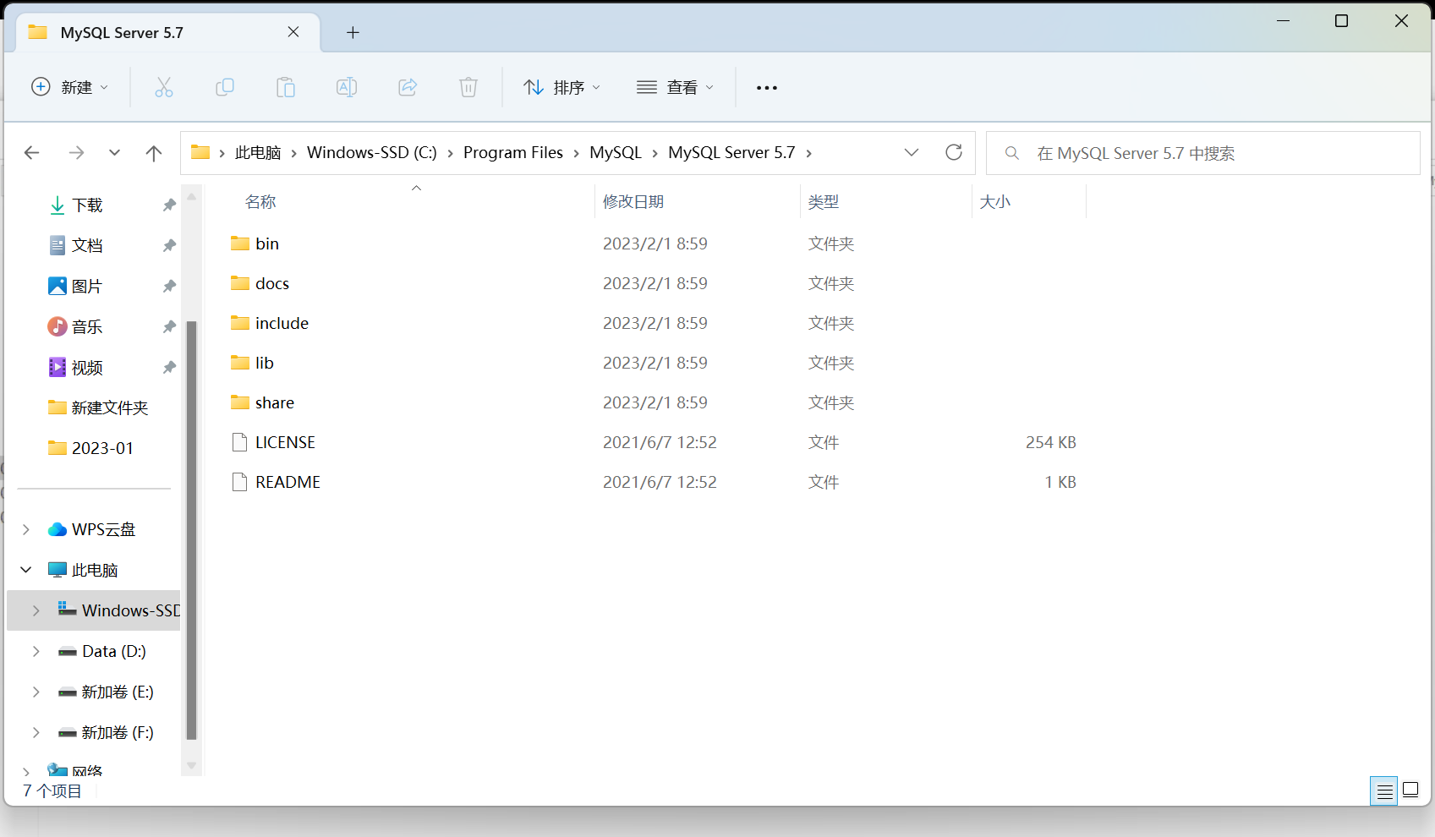This screenshot has height=837, width=1435.
Task: Open the 新建 dropdown menu
Action: (x=70, y=87)
